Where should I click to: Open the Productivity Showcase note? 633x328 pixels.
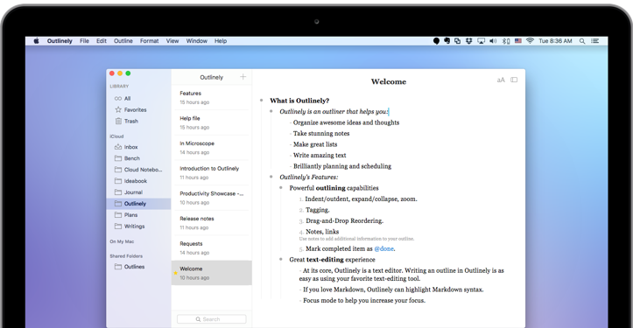(212, 198)
